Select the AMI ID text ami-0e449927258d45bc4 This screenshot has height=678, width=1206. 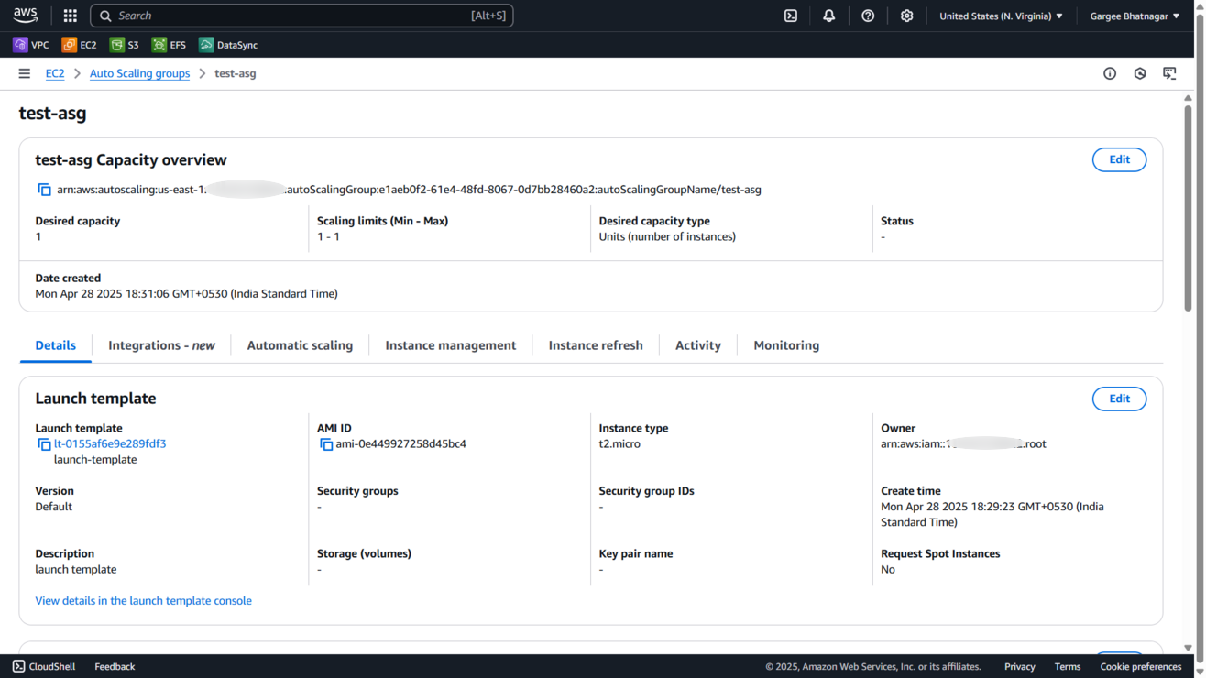tap(400, 443)
